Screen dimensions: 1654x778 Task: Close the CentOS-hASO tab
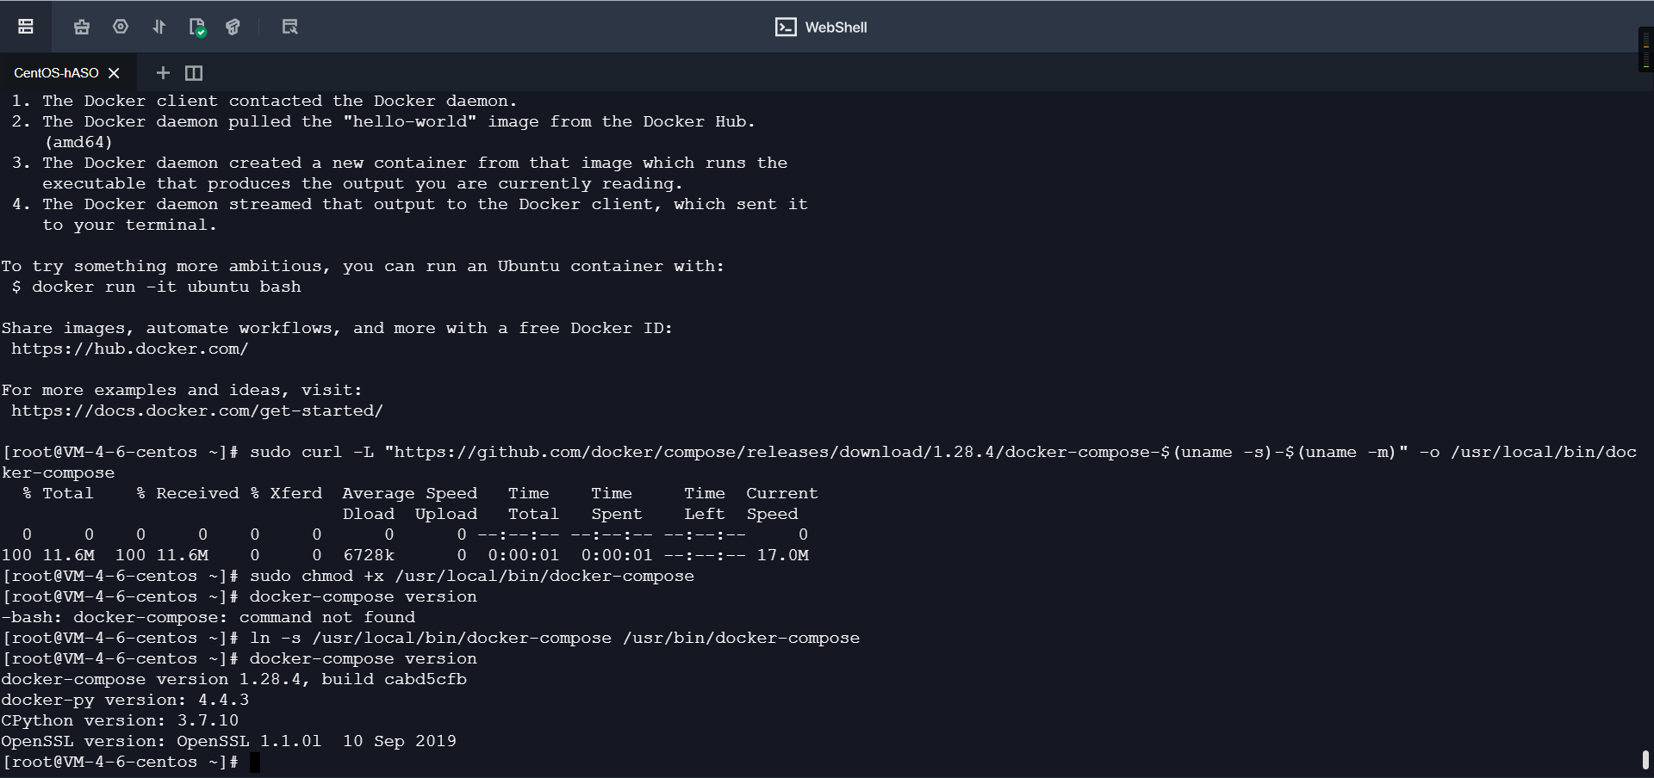point(114,73)
